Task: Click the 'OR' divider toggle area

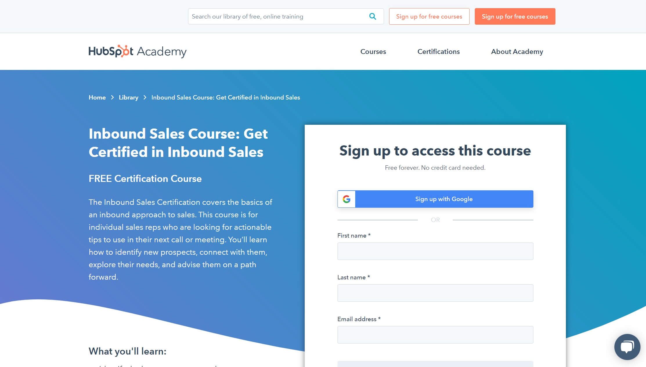Action: tap(435, 219)
